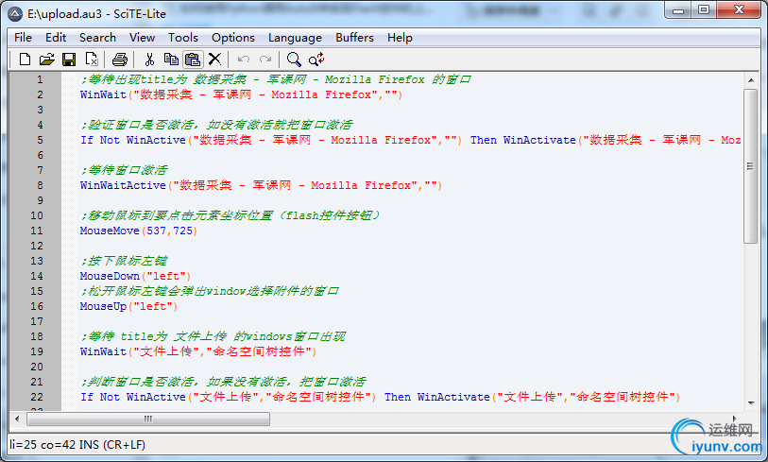Copy the selection with the toolbar Copy icon
The width and height of the screenshot is (768, 462).
(x=171, y=60)
